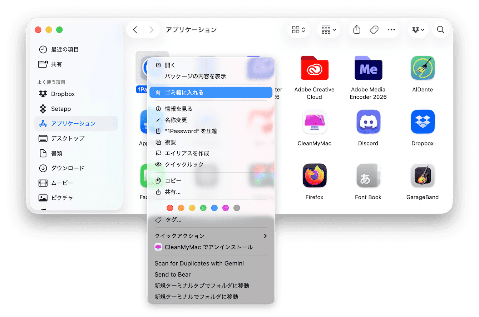479x317 pixels.
Task: Choose タグ... from the context menu
Action: coord(211,220)
